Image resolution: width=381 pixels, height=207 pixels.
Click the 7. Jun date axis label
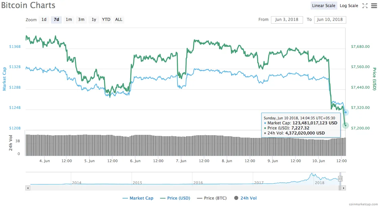(181, 161)
